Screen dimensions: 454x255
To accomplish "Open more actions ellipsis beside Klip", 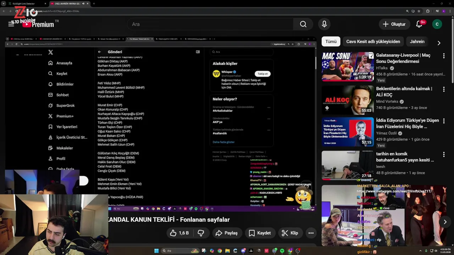I will click(x=311, y=233).
